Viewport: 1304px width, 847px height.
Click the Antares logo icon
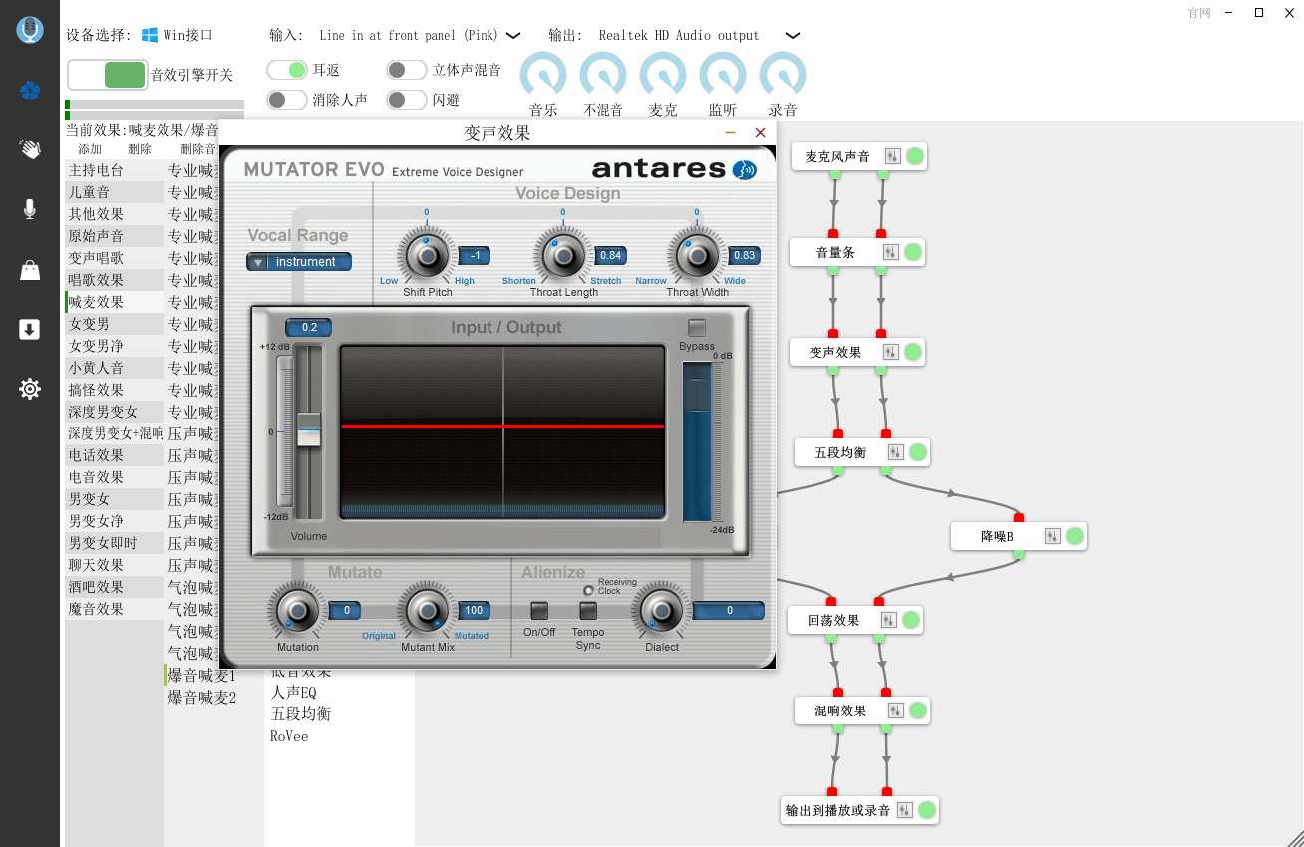[745, 170]
